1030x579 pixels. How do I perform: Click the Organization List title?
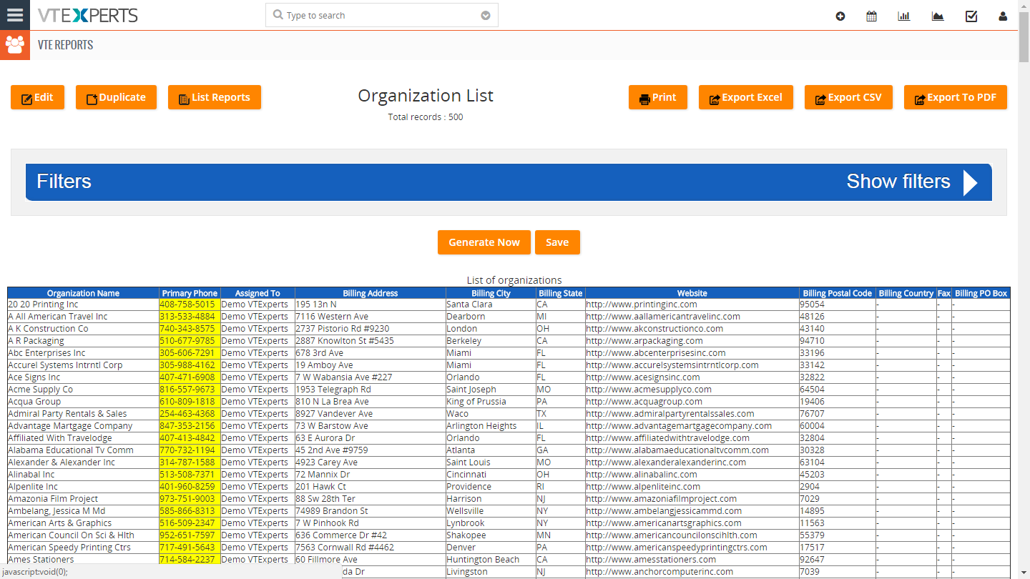tap(426, 96)
